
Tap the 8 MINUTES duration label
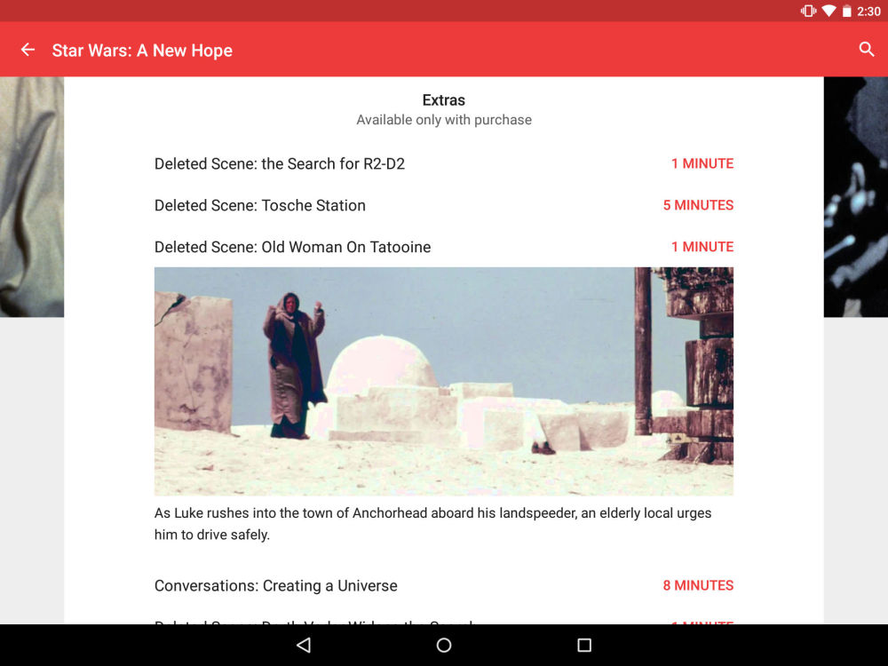(698, 585)
